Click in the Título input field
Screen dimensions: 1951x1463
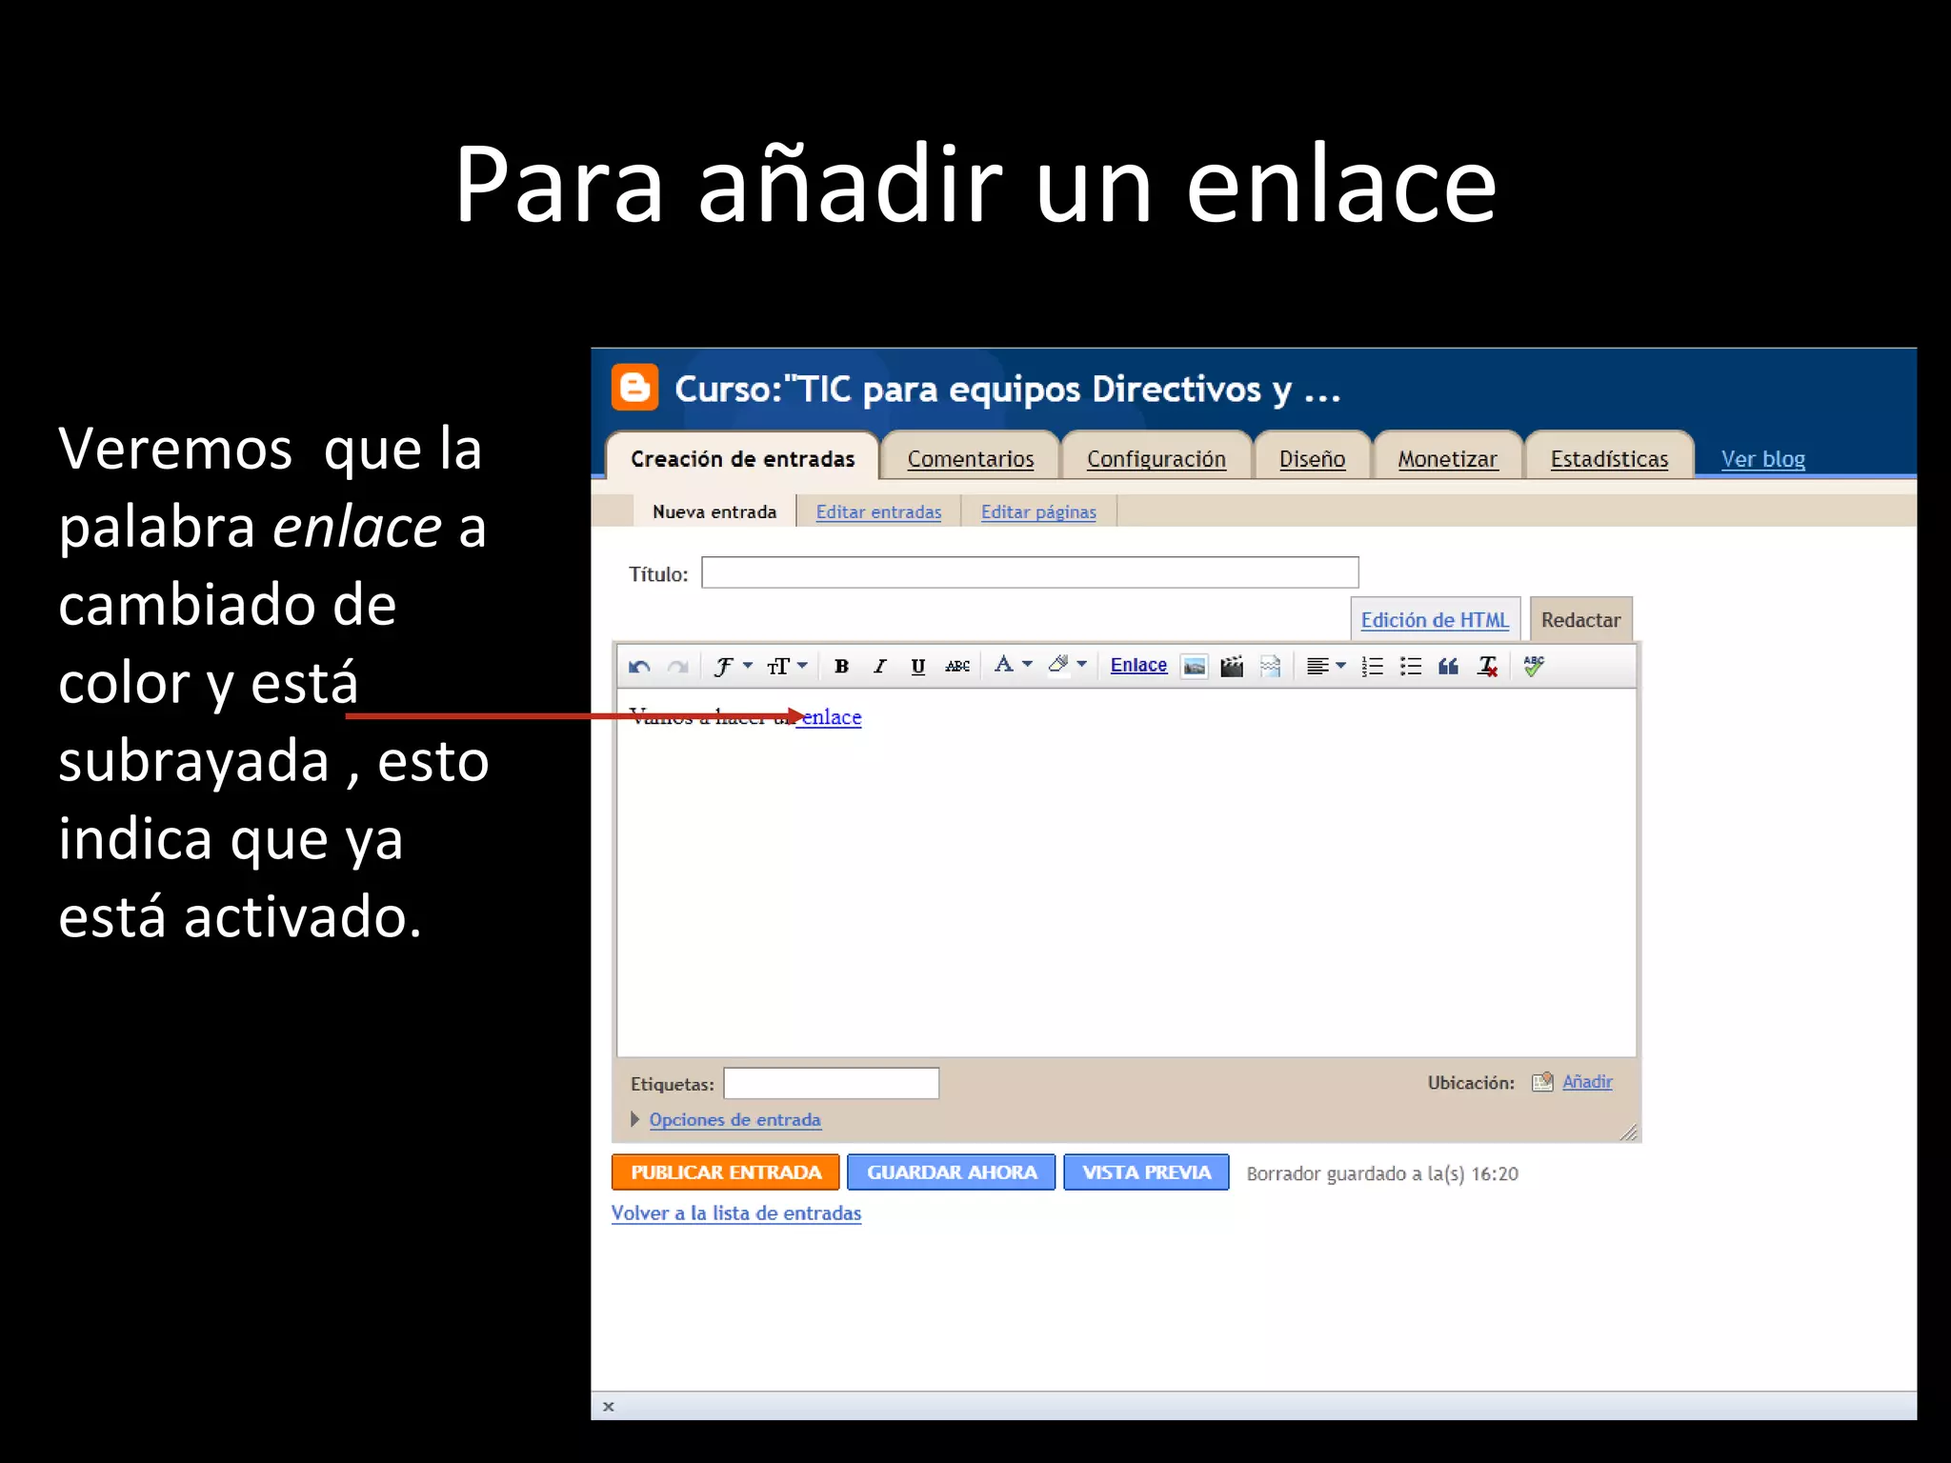(x=1030, y=572)
